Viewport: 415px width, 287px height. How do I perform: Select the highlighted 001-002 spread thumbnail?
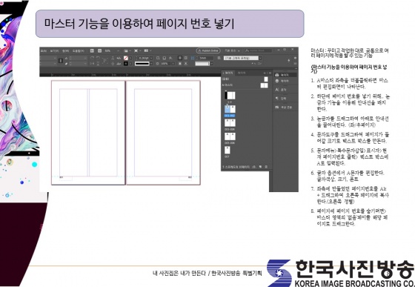(x=230, y=109)
